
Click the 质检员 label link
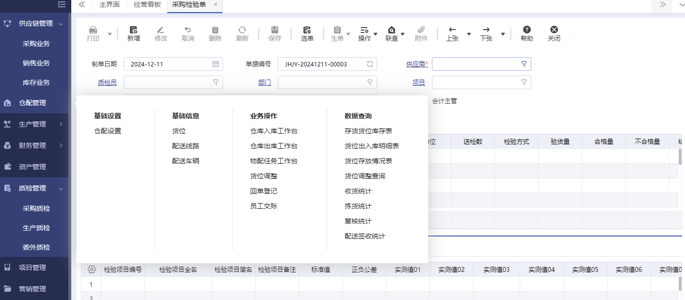(107, 82)
